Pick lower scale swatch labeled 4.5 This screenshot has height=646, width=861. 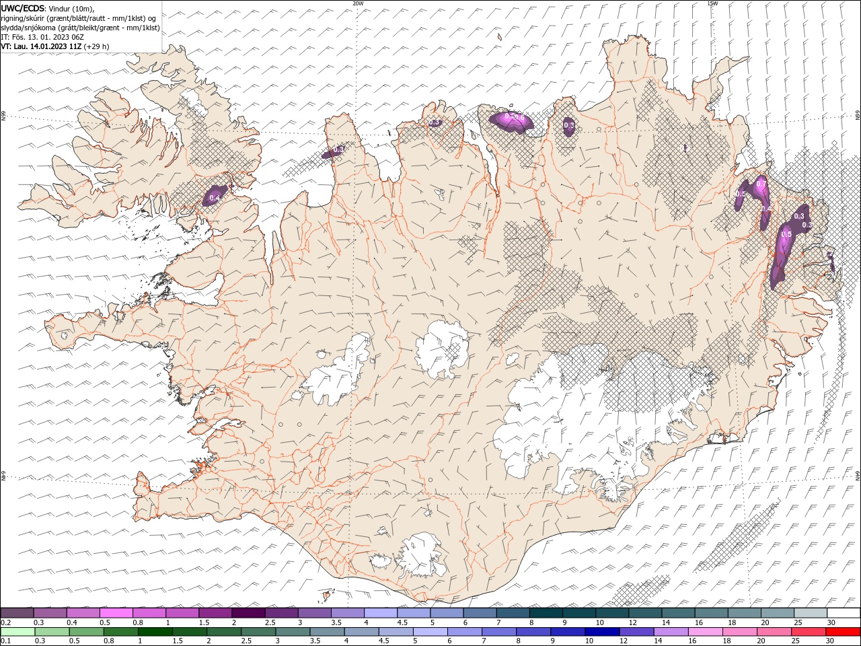396,632
